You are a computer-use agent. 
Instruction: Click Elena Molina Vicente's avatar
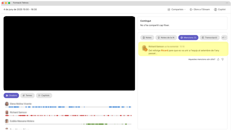click(x=7, y=104)
